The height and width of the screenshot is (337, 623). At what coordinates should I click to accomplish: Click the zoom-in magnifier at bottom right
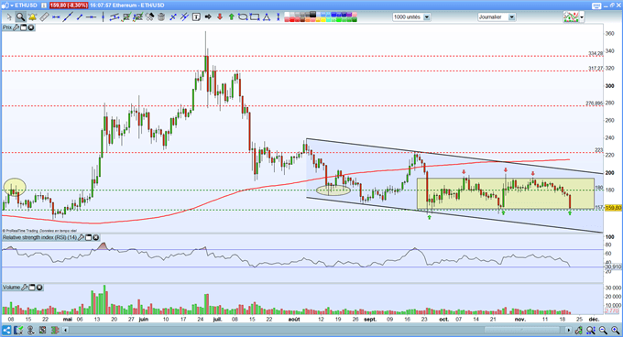(615, 331)
